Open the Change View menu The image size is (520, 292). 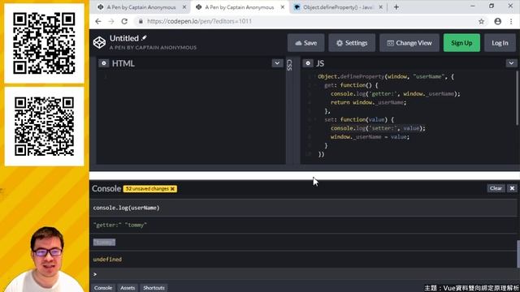(409, 43)
